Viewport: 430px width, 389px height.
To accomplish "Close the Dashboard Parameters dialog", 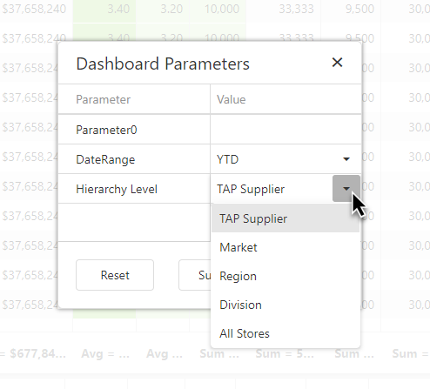I will pos(337,63).
